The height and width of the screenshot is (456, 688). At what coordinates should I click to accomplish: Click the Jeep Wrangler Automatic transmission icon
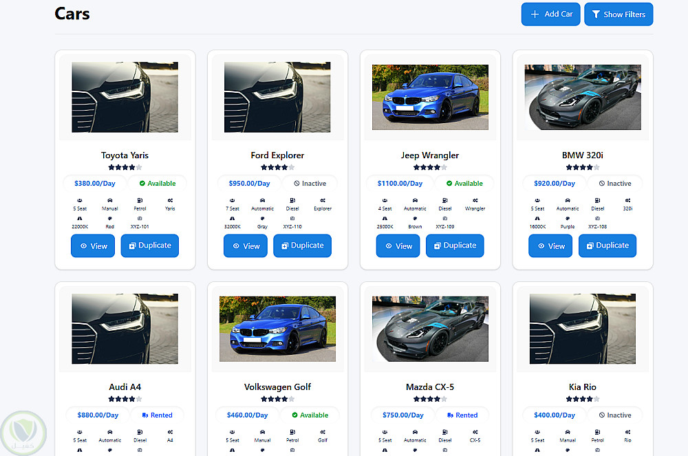coord(415,200)
